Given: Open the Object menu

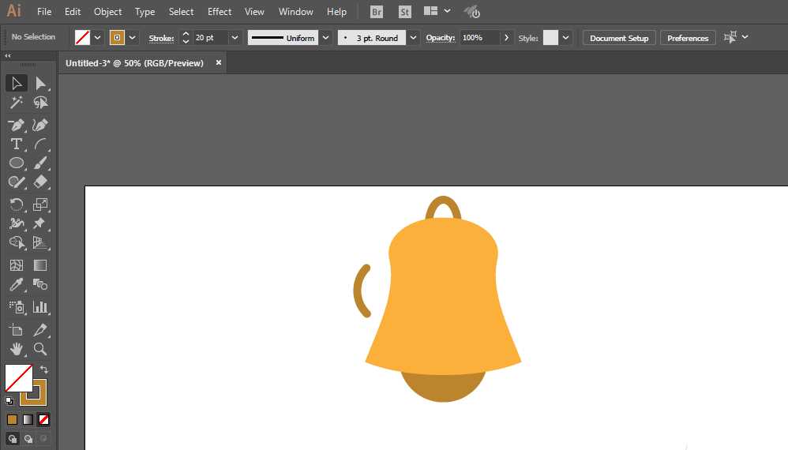Looking at the screenshot, I should (x=107, y=12).
